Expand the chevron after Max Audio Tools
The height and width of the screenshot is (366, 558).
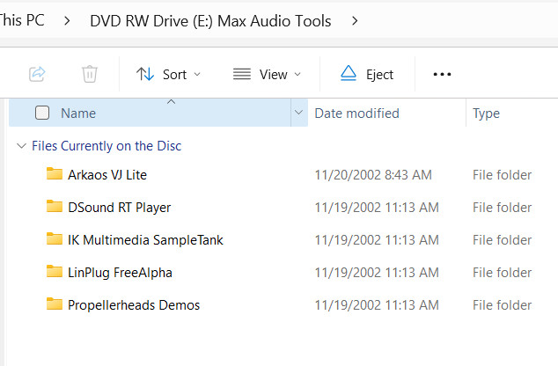point(355,21)
